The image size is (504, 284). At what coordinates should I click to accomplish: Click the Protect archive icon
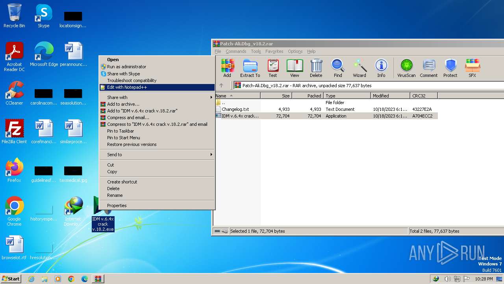(450, 68)
